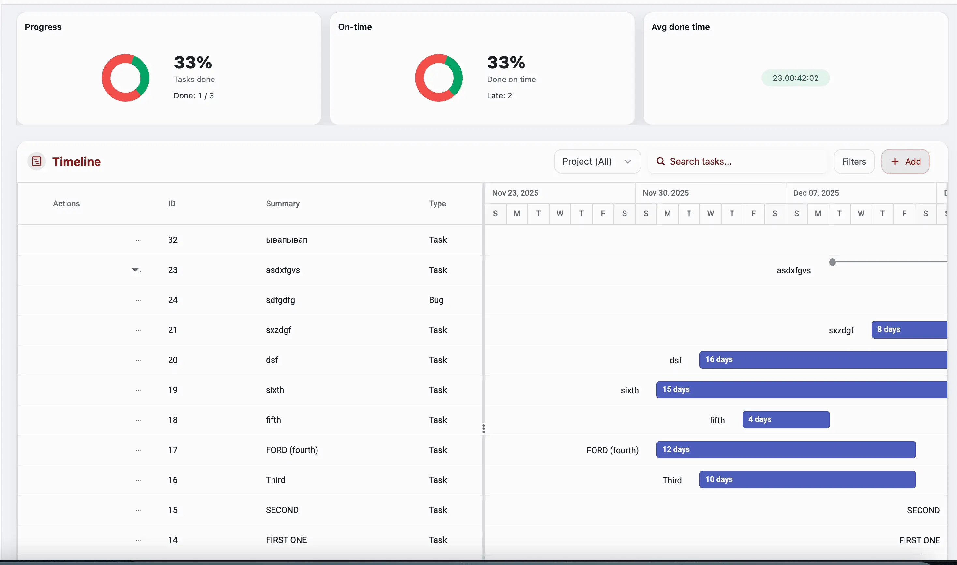The width and height of the screenshot is (957, 565).
Task: Open the actions menu for task Third
Action: (138, 480)
